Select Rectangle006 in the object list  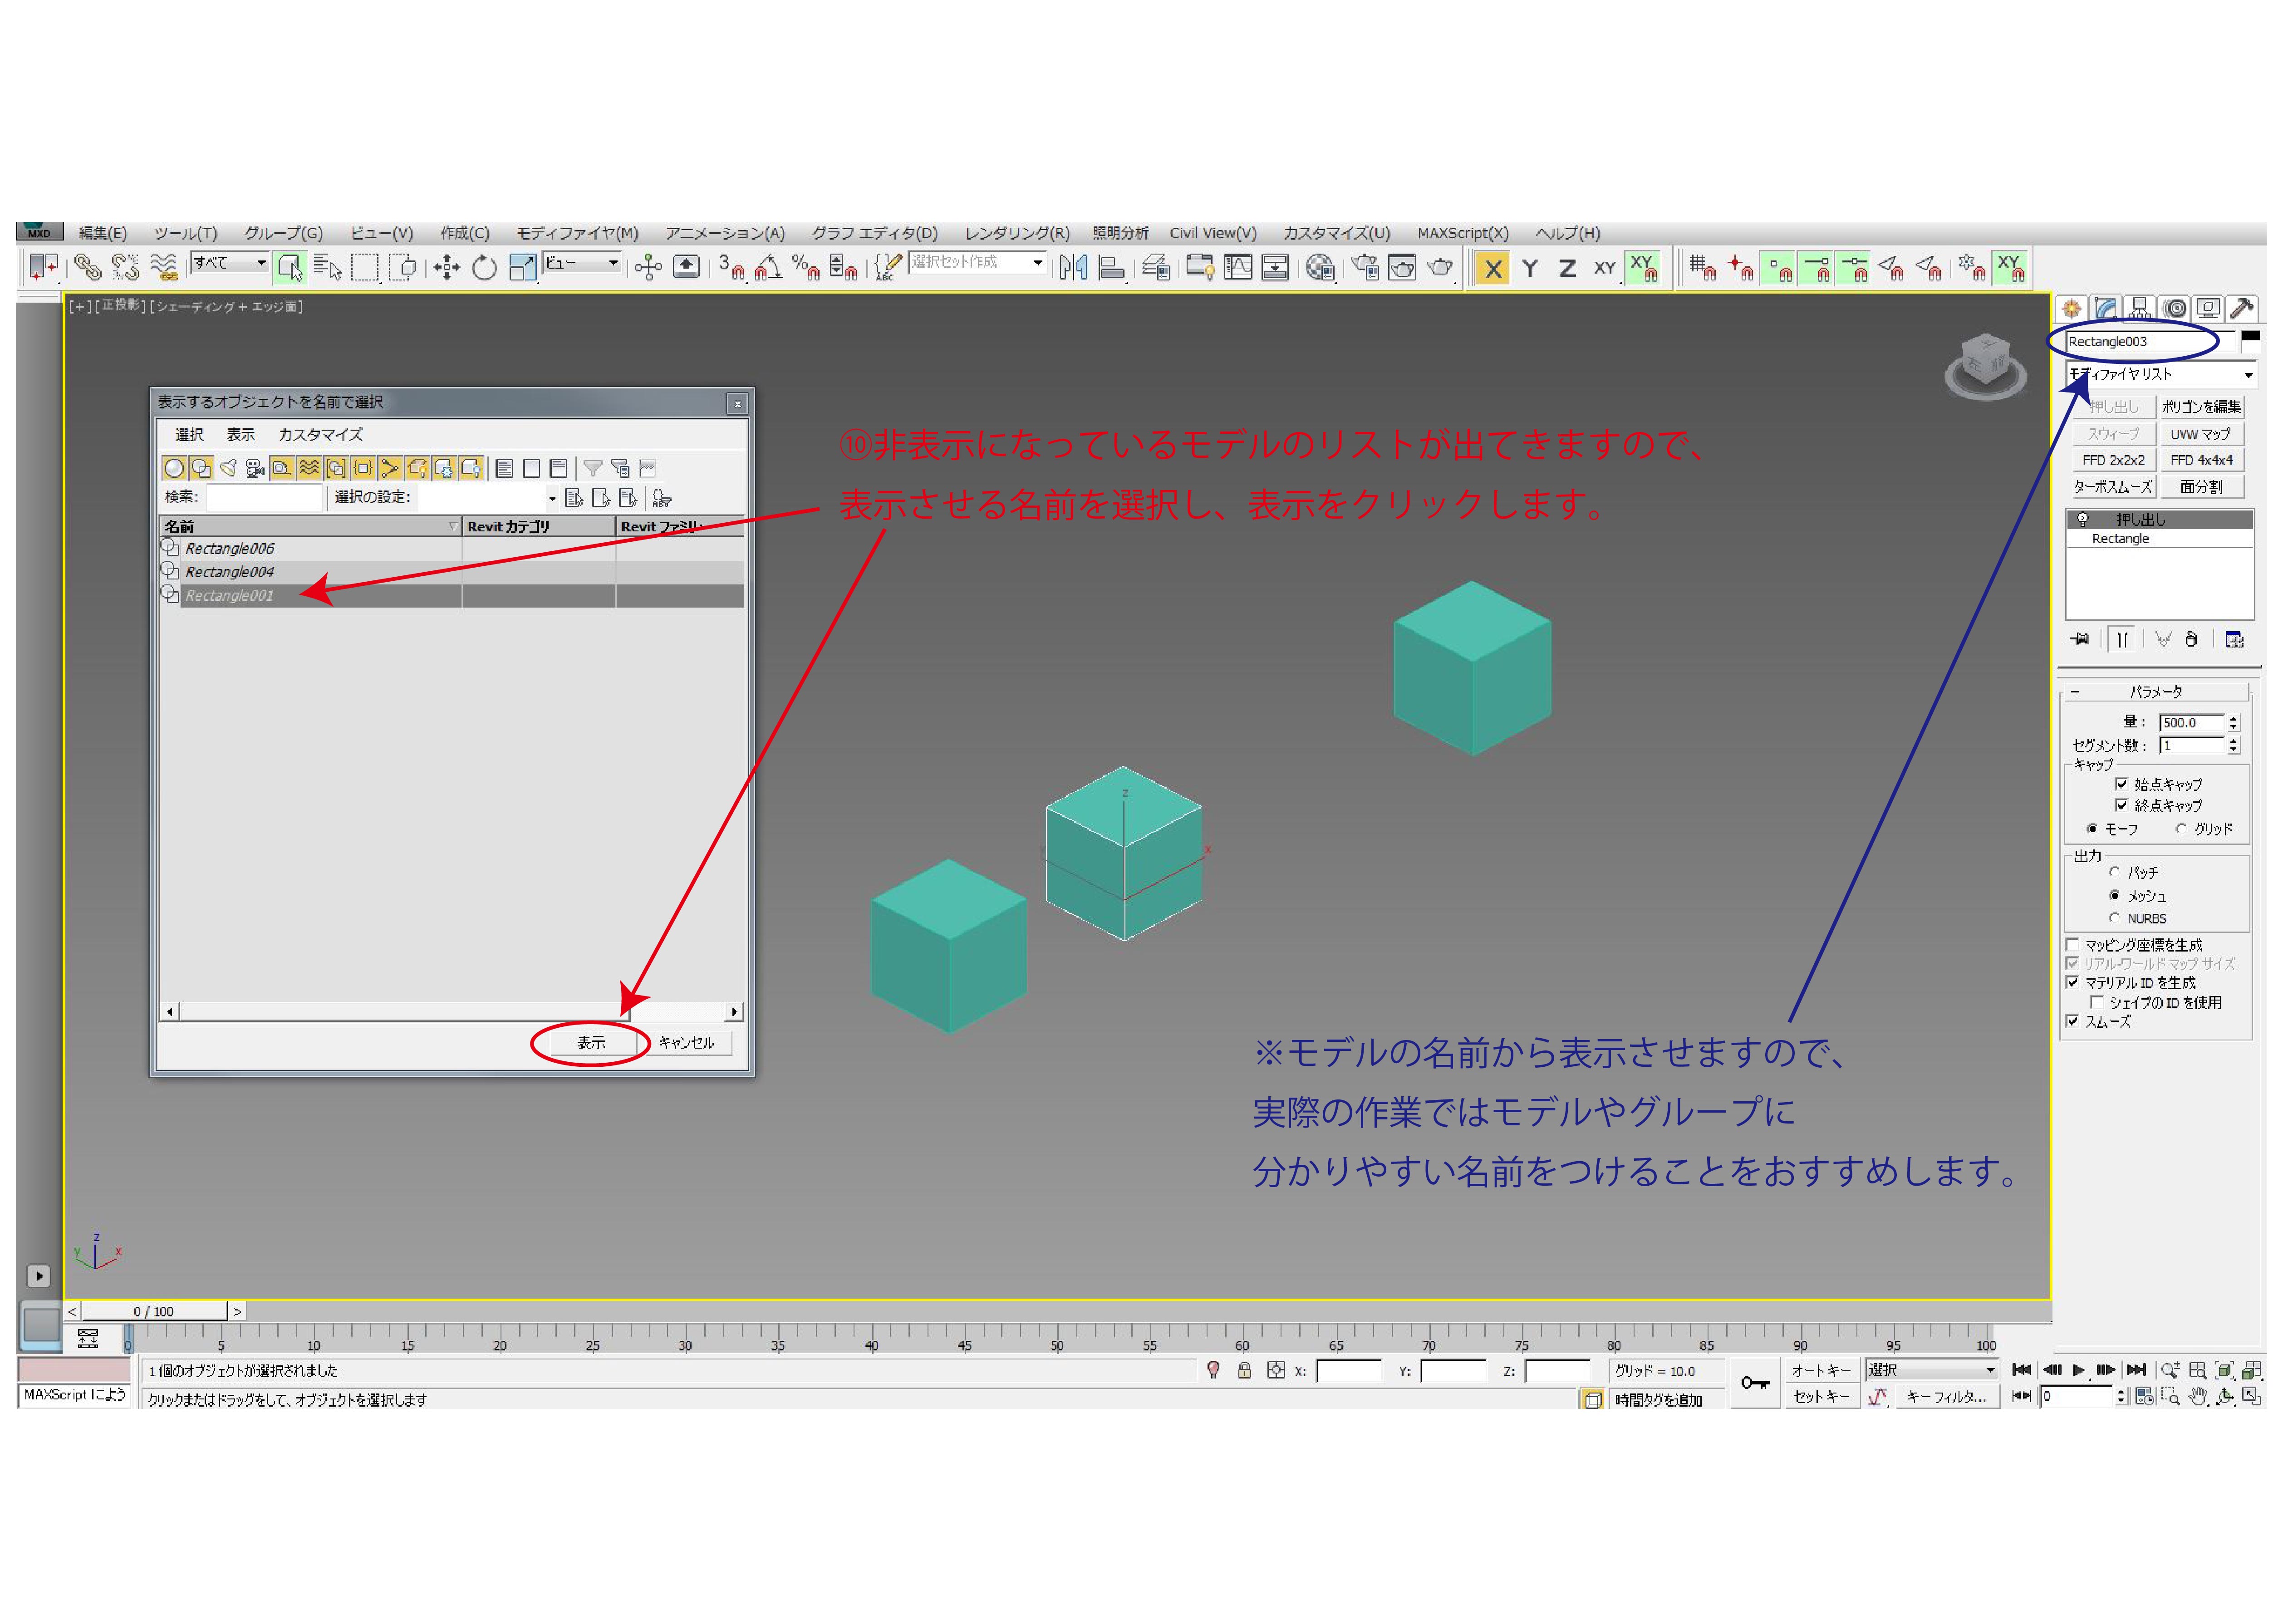229,549
